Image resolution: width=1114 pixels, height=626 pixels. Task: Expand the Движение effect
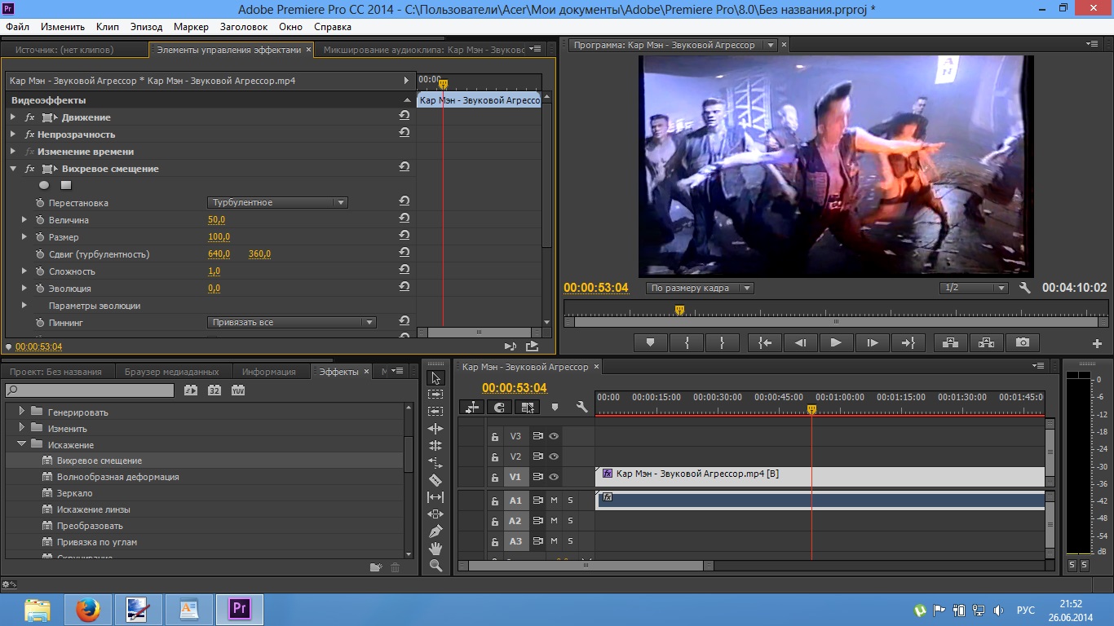[x=13, y=117]
